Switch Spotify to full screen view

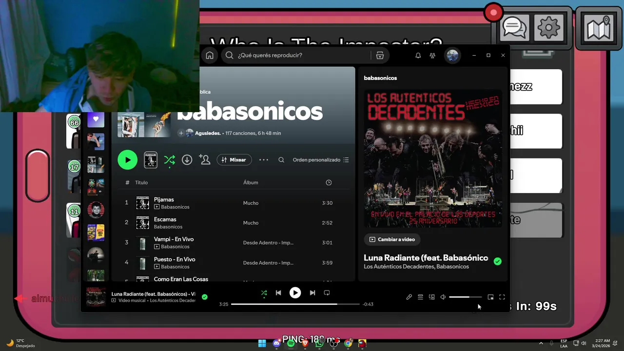tap(502, 297)
